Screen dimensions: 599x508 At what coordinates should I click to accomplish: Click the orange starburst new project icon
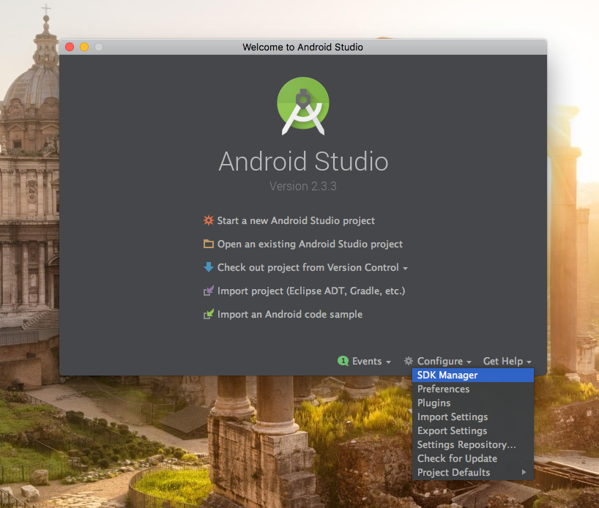209,220
